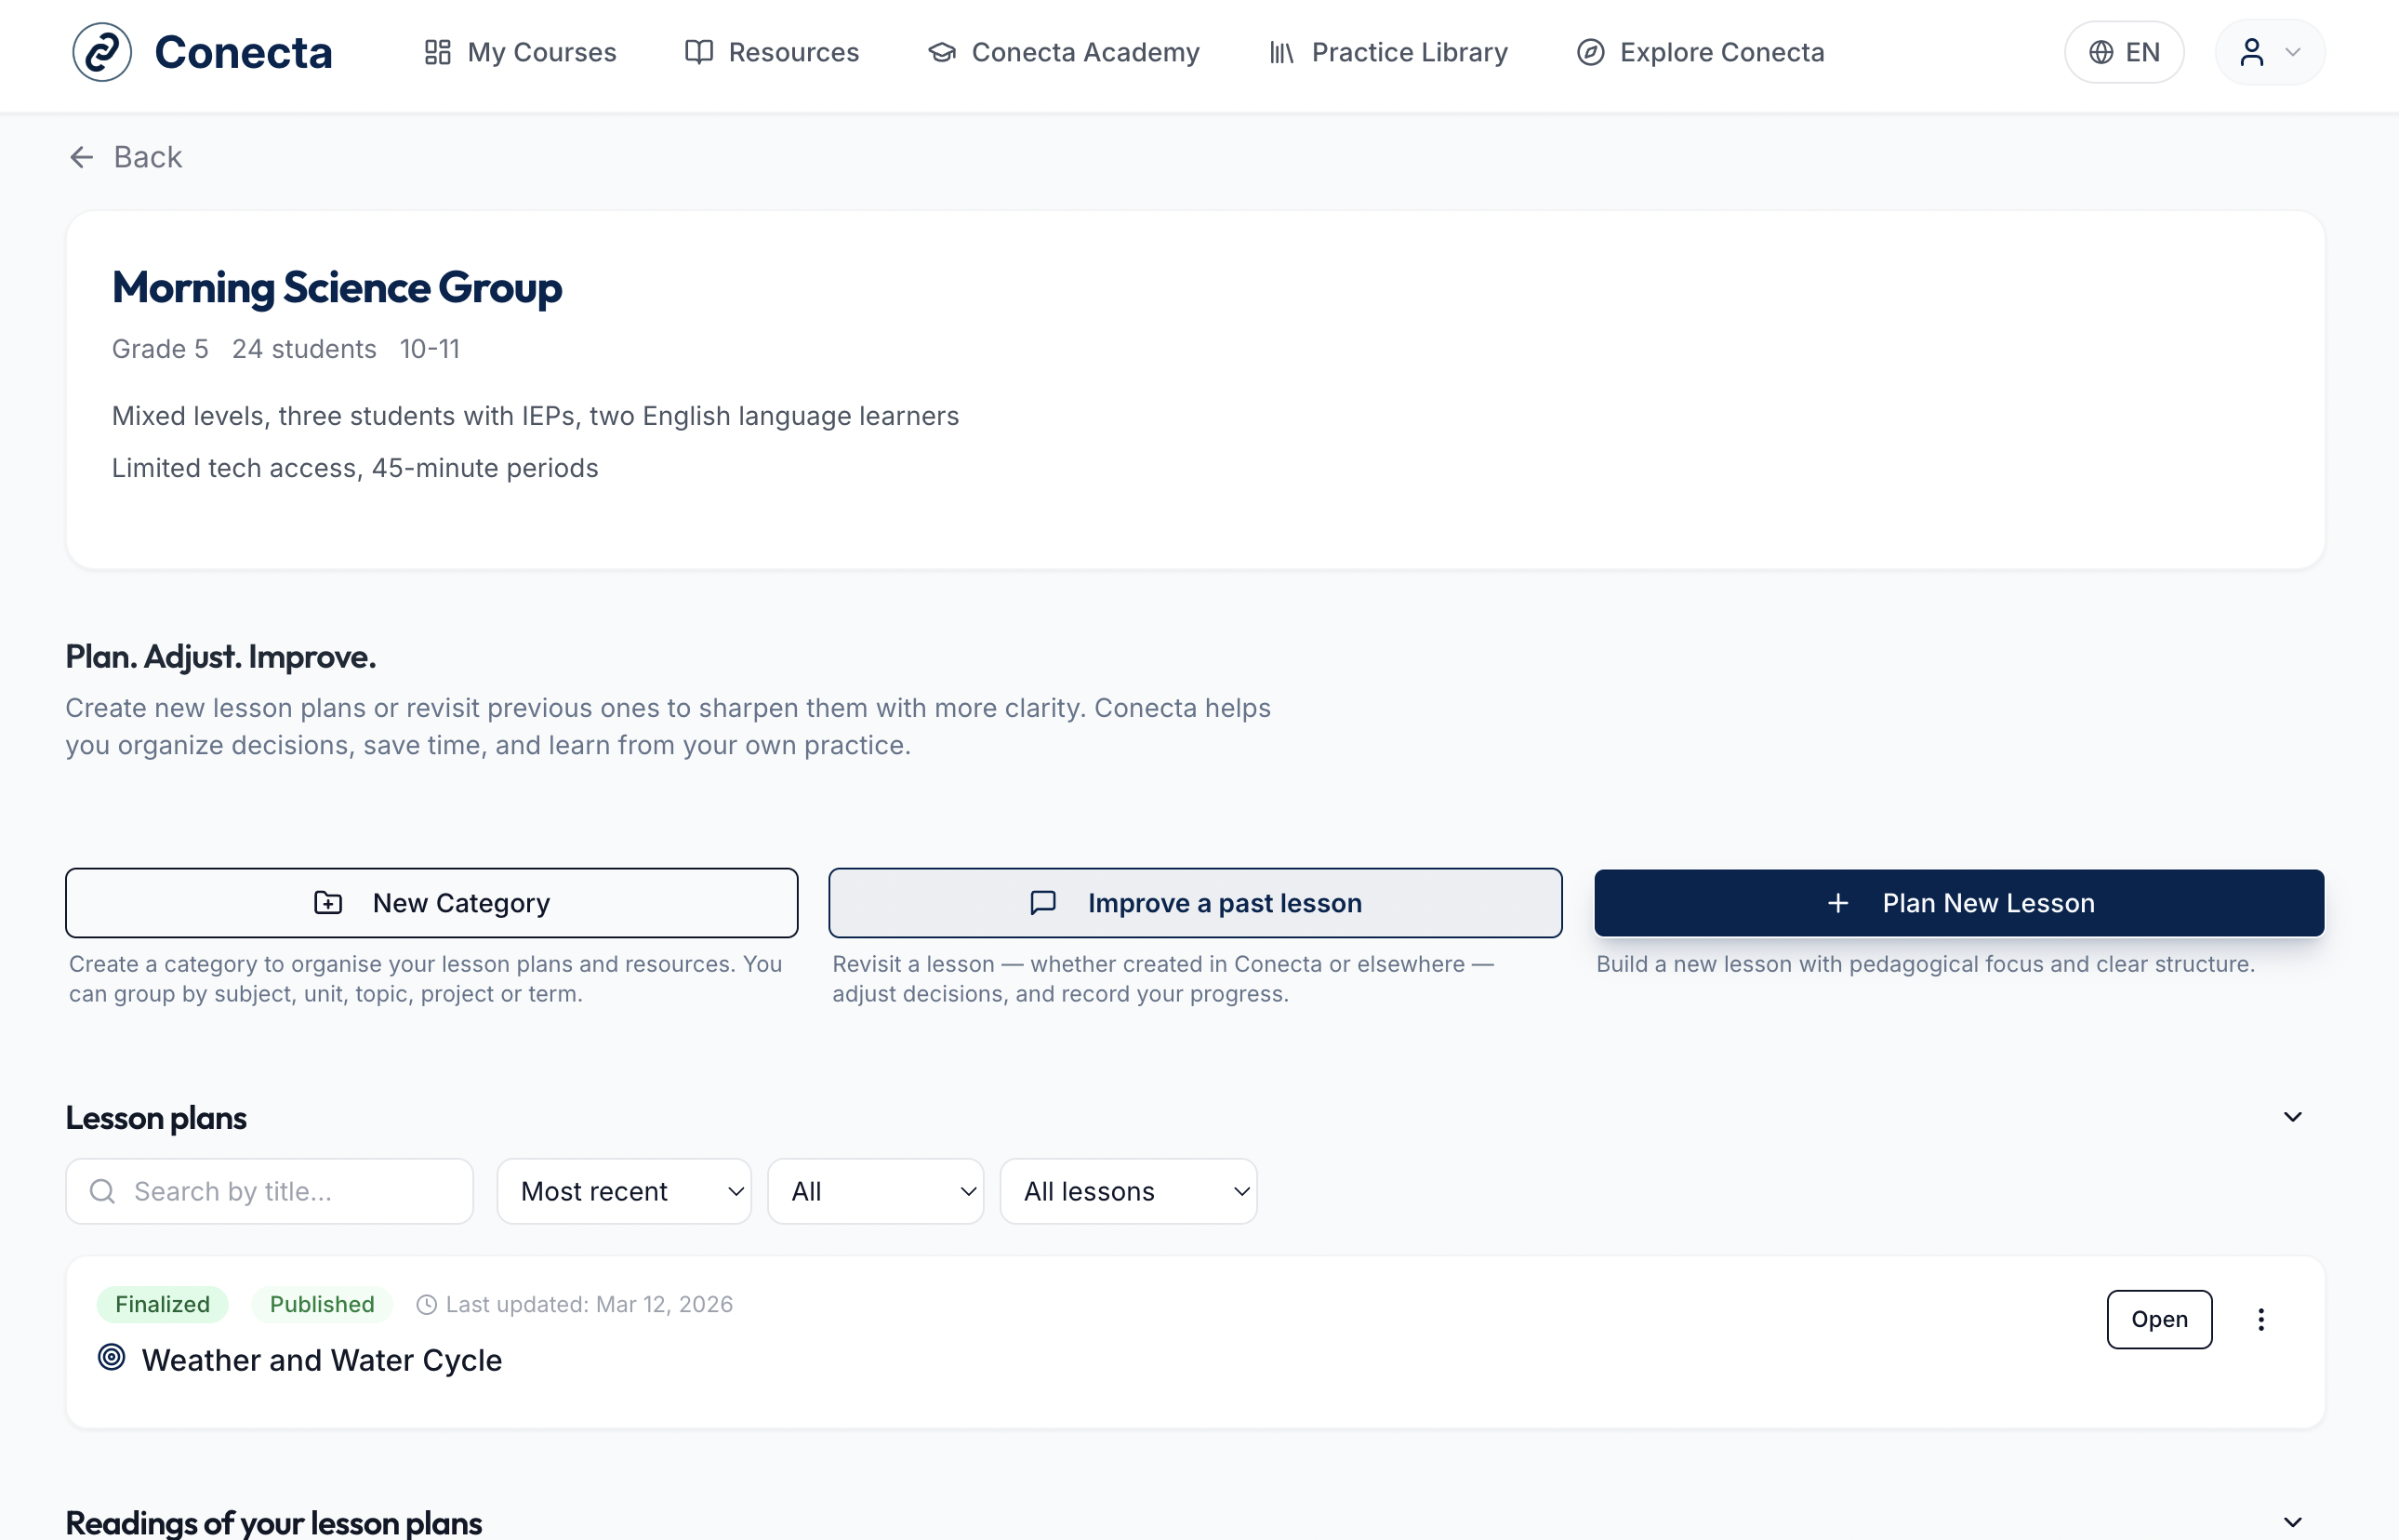Open the user account menu icon
This screenshot has height=1540, width=2399.
pyautogui.click(x=2252, y=52)
